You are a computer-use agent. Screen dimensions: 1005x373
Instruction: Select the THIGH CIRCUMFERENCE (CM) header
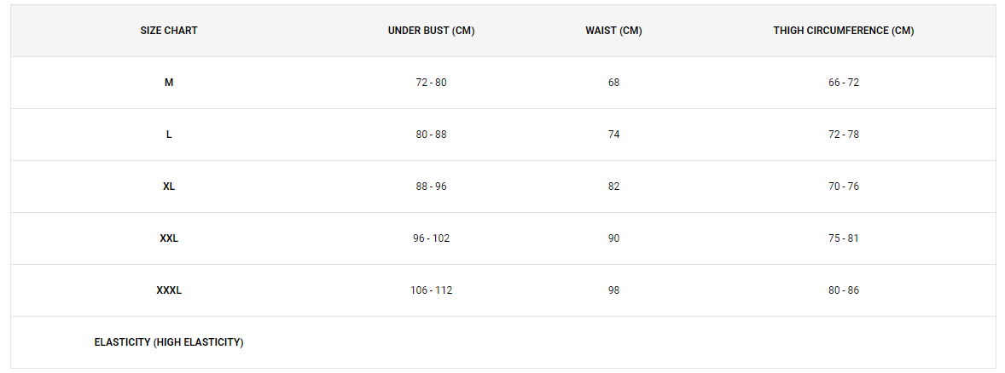844,31
